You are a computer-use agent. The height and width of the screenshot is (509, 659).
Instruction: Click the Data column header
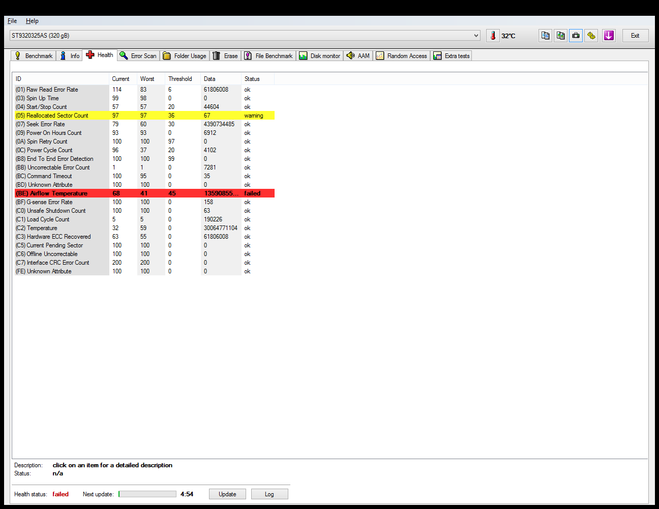[221, 79]
